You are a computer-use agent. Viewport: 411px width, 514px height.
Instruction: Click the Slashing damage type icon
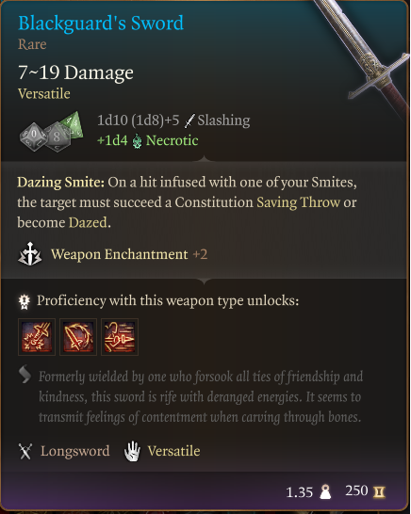189,120
